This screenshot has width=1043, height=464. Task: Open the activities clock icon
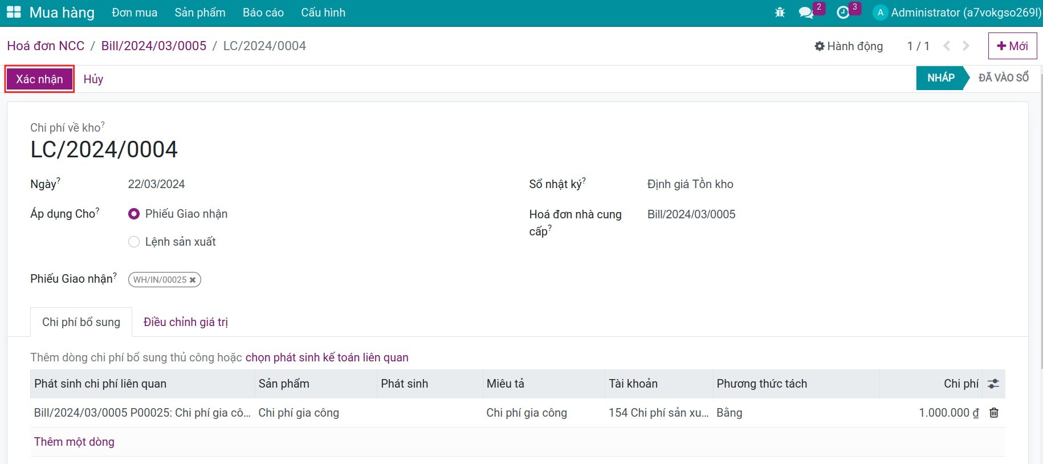click(x=843, y=13)
